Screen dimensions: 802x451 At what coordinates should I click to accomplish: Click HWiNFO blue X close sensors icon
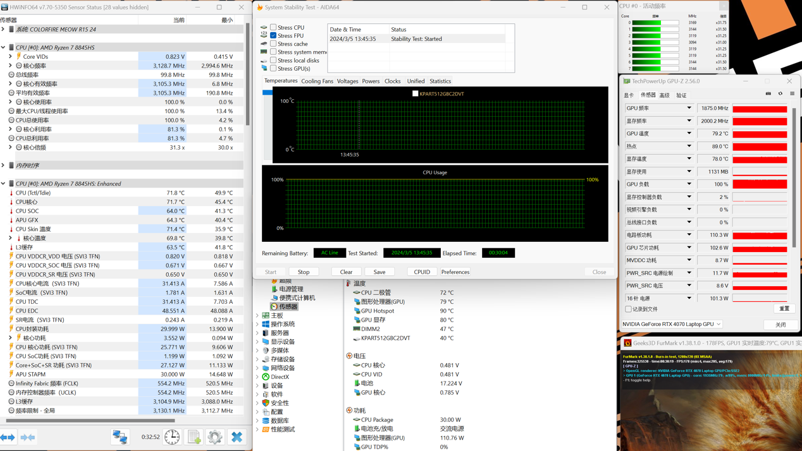point(237,437)
